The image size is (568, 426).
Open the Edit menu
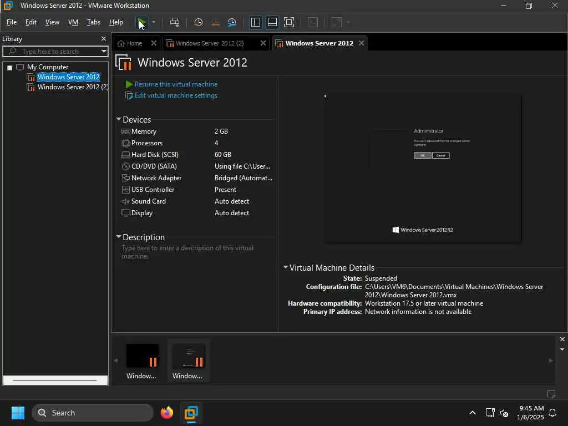(x=31, y=22)
